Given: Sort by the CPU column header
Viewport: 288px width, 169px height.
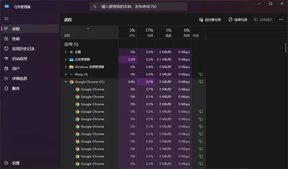Looking at the screenshot, I should [128, 32].
